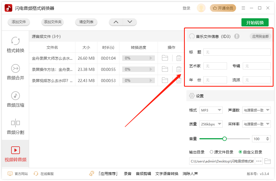The height and width of the screenshot is (181, 276).
Task: Open the 格式 MP3 dropdown
Action: point(211,110)
